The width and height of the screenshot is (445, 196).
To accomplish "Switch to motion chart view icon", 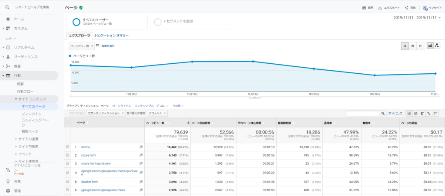I will coord(437,46).
